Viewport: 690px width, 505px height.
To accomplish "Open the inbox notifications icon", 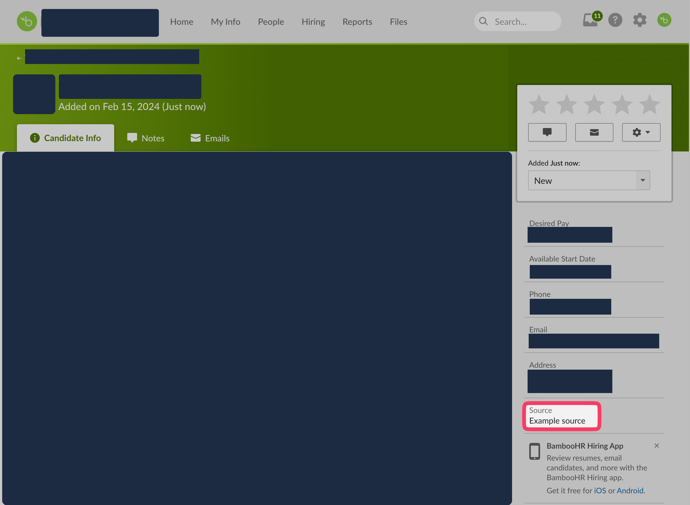I will point(591,21).
